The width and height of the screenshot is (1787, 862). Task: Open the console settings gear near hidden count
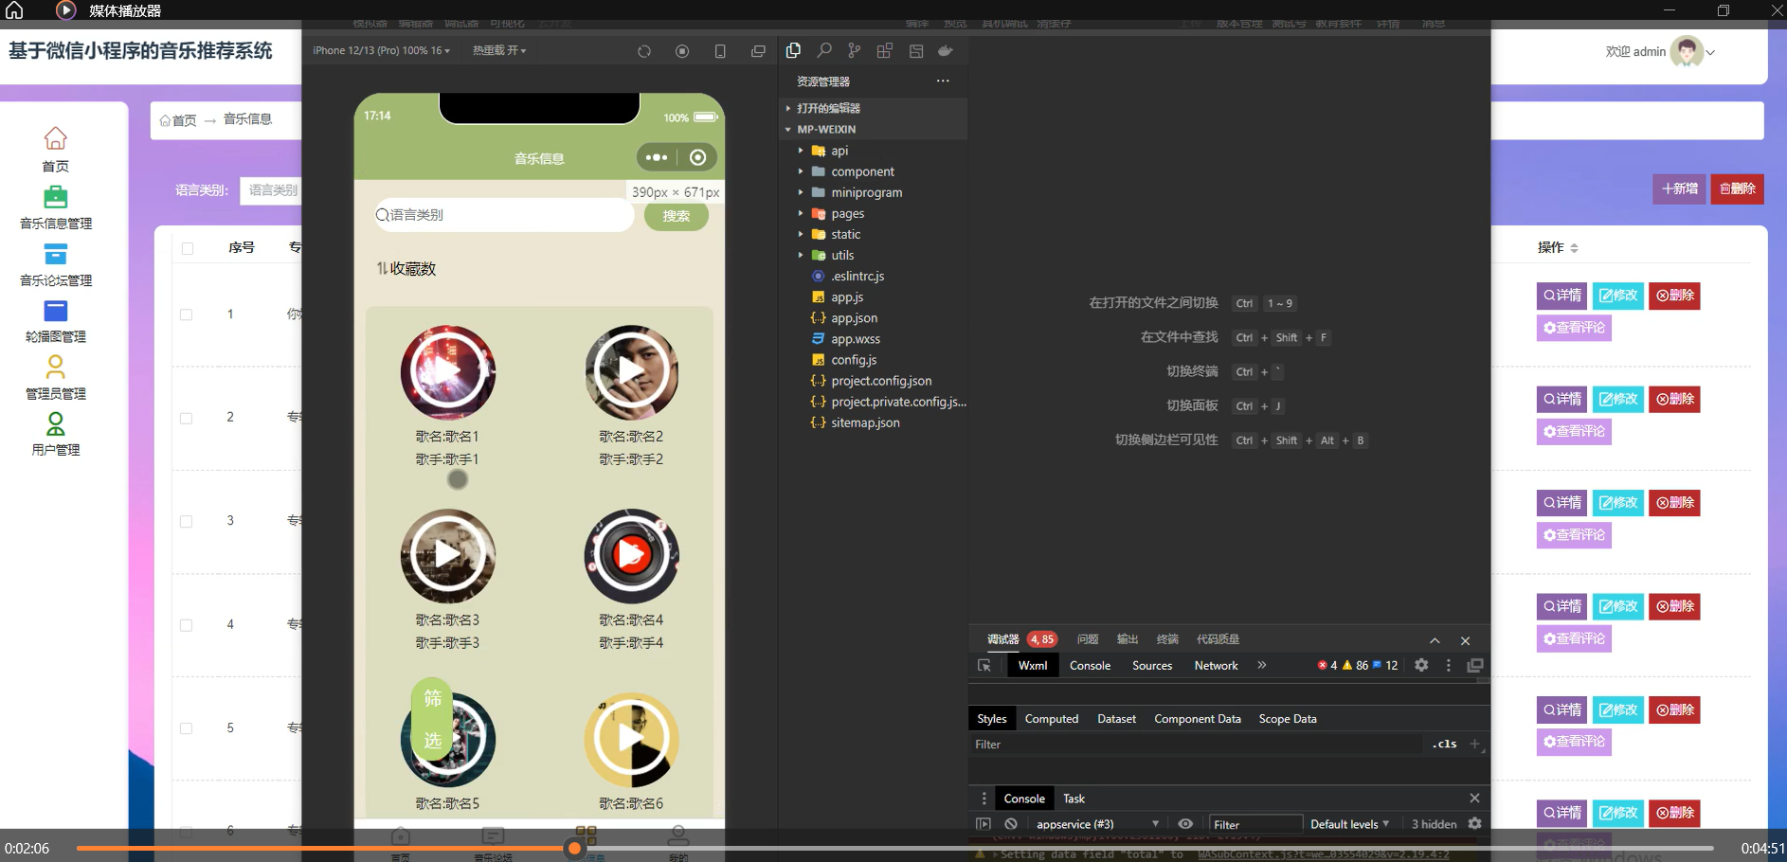pos(1474,824)
